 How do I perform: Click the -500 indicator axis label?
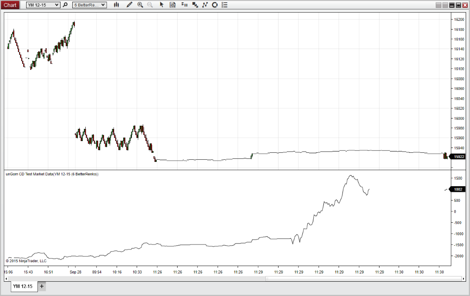(458, 223)
